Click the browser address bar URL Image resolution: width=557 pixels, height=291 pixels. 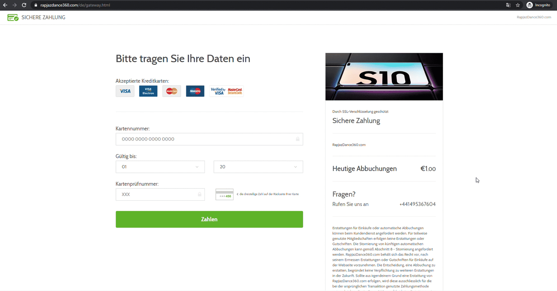(75, 5)
